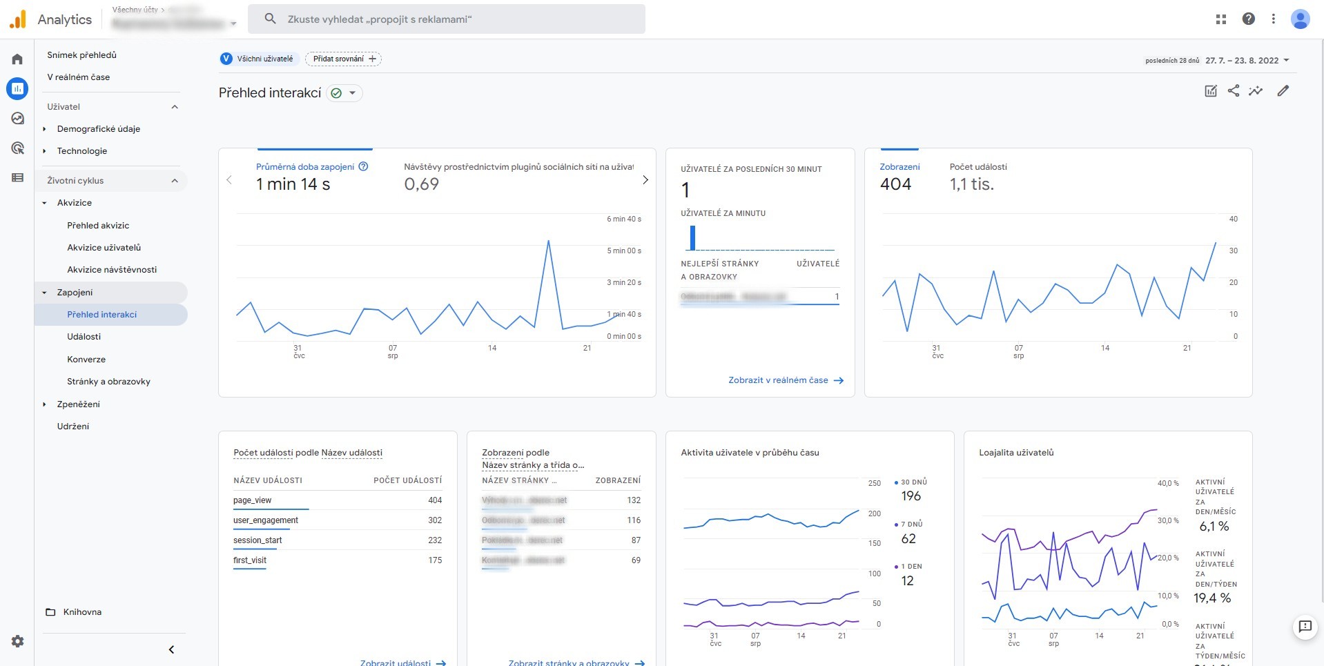Collapse the Uživatel section
This screenshot has width=1324, height=666.
(175, 107)
